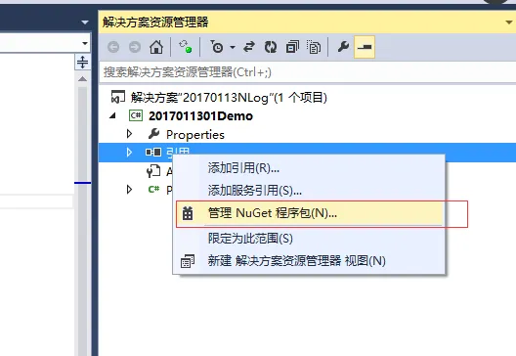Click the App.config file icon
This screenshot has width=516, height=356.
(153, 171)
